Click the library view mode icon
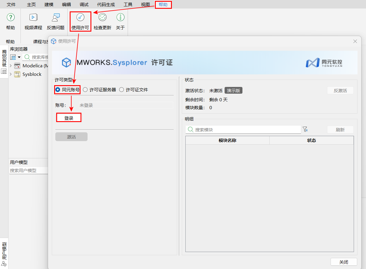This screenshot has height=269, width=366. 13,57
